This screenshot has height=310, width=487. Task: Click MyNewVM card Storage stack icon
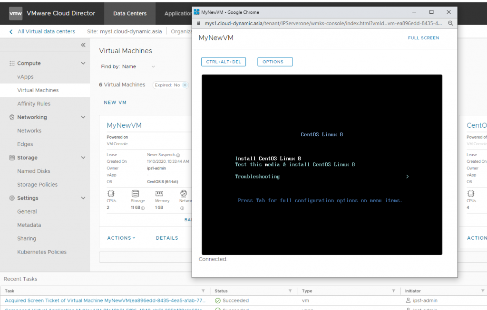coord(135,194)
